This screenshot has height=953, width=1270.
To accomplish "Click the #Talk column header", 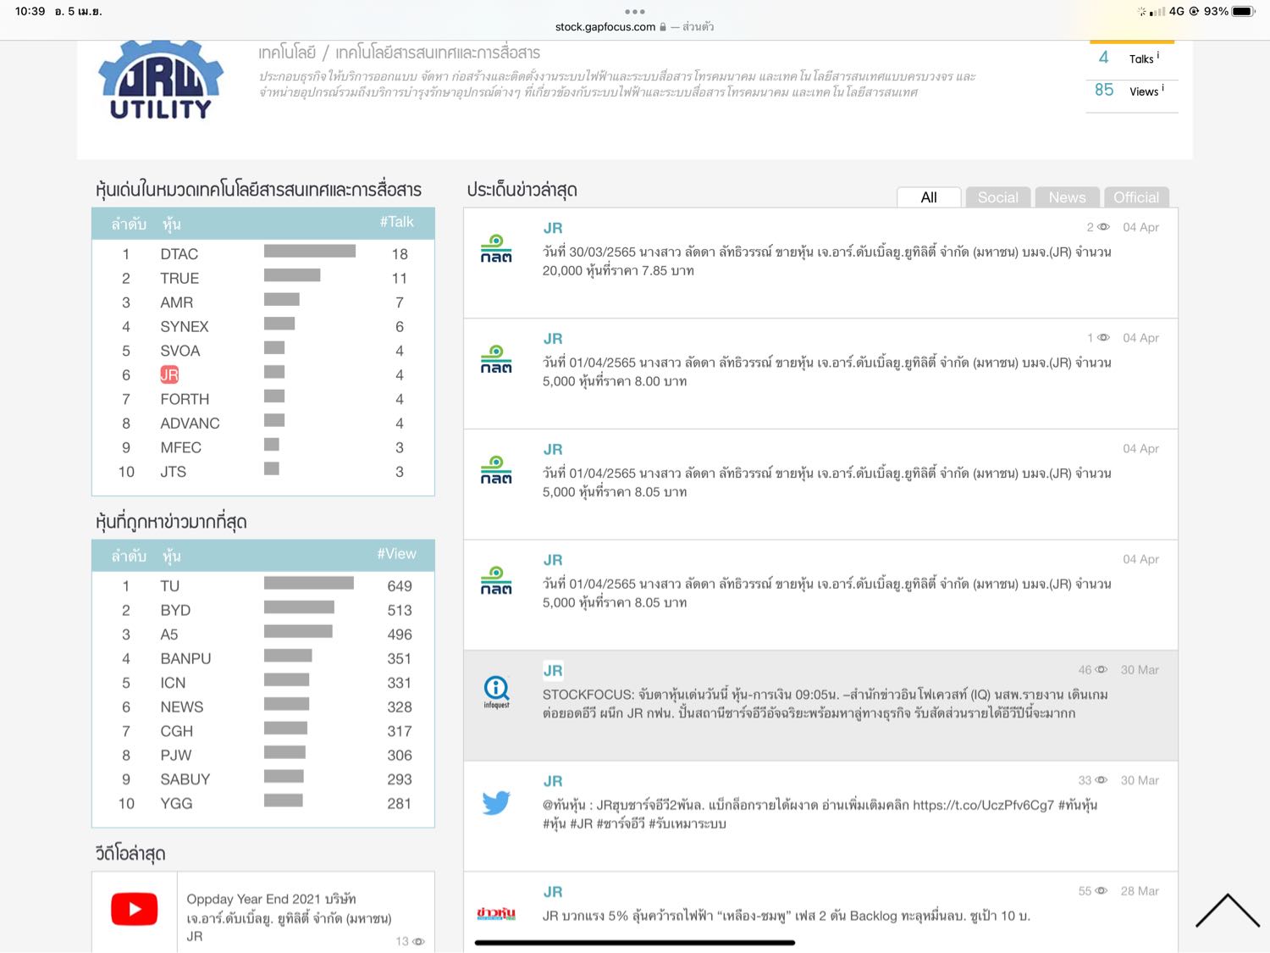I will pyautogui.click(x=396, y=222).
